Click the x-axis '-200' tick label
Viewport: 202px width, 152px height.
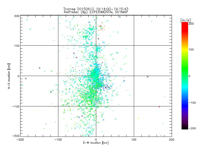20,140
